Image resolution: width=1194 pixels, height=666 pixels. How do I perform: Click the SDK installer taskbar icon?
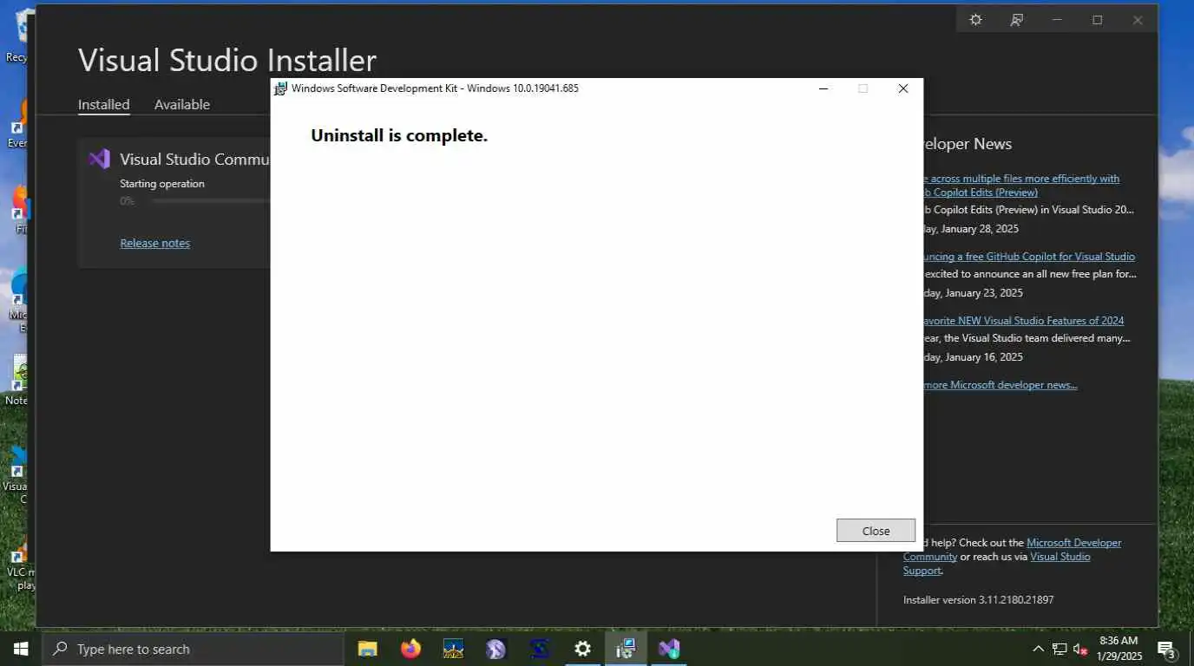(x=626, y=649)
